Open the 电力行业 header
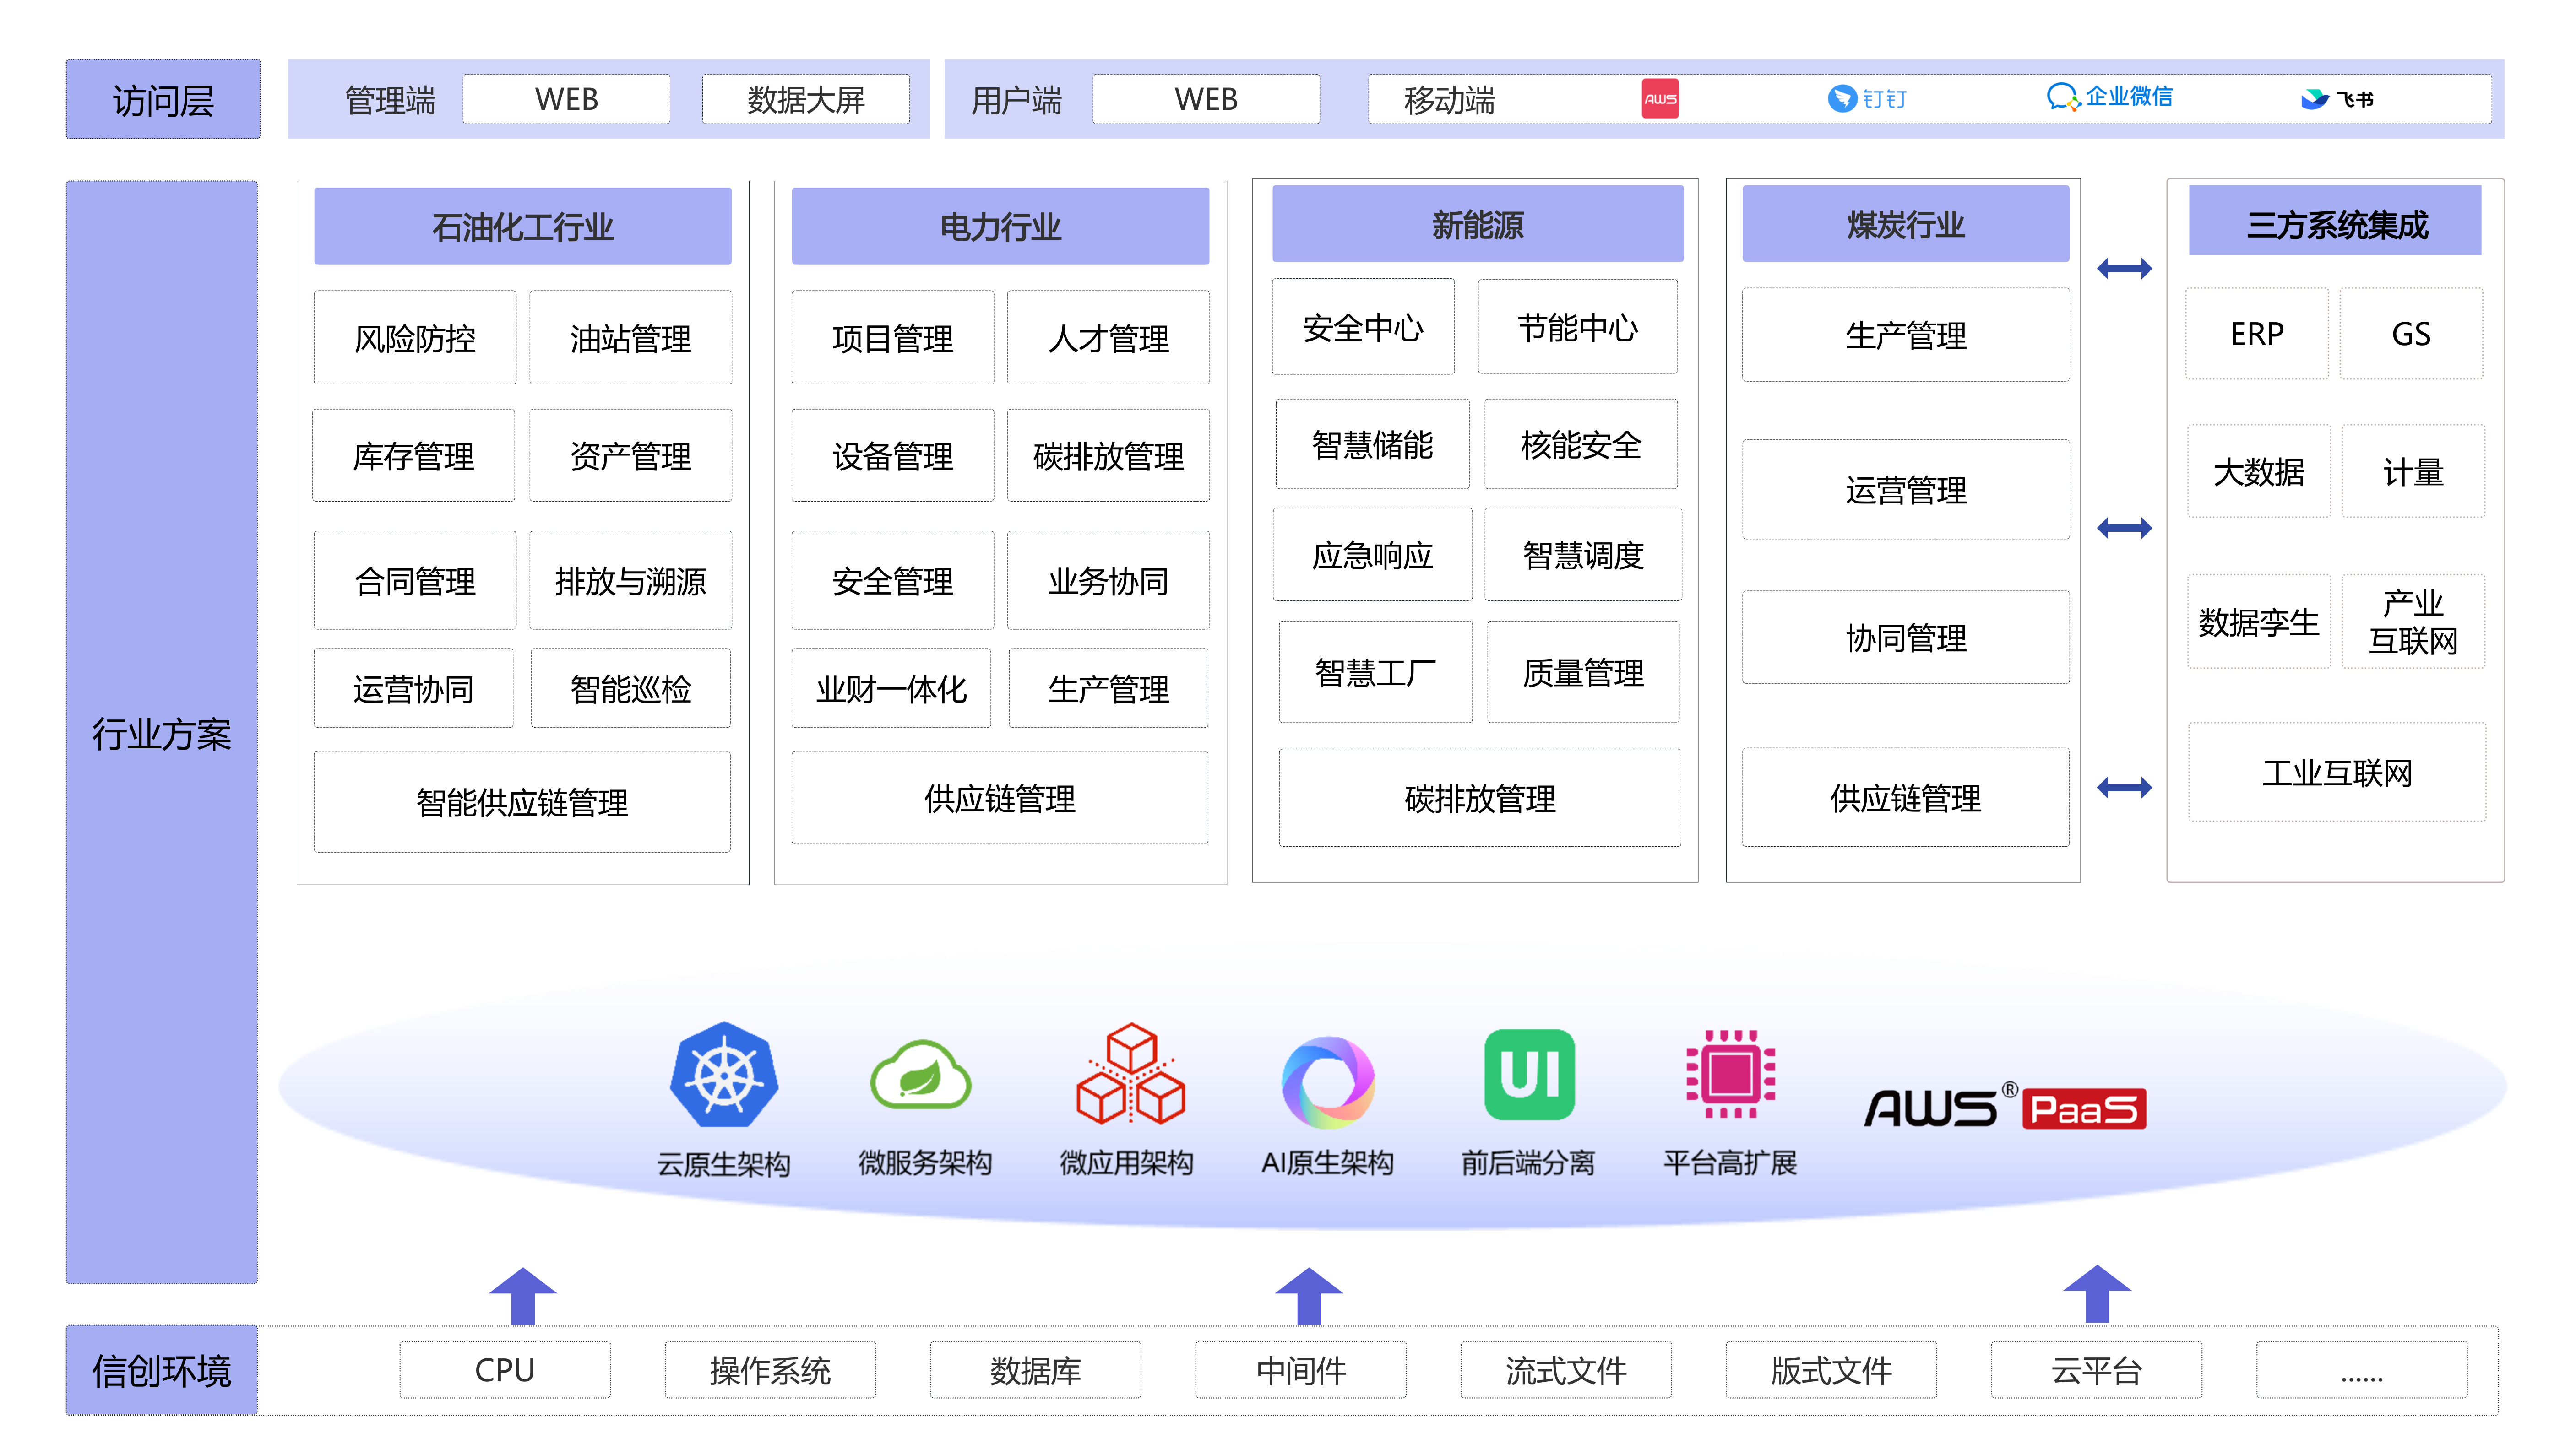This screenshot has width=2576, height=1438. pos(1000,226)
